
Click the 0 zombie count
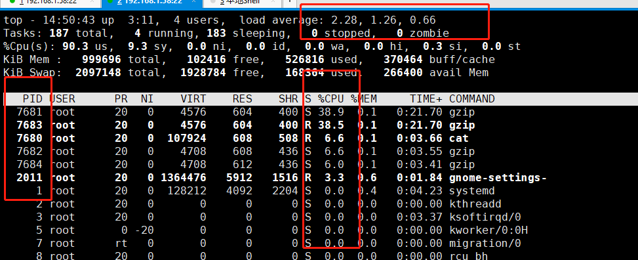coord(400,33)
